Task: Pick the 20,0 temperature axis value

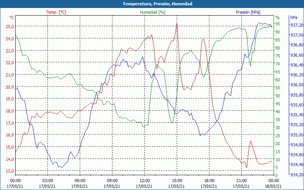Action: click(x=10, y=87)
